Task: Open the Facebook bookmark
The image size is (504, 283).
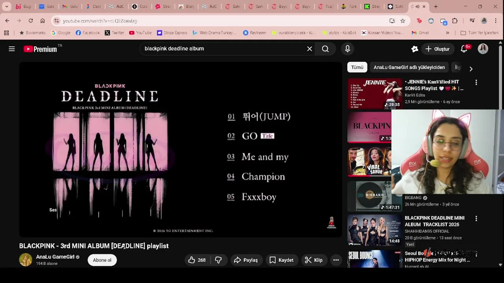Action: pos(87,33)
